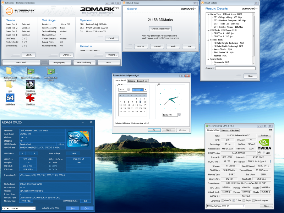Switch to the Internet-idő tab

[x=142, y=81]
